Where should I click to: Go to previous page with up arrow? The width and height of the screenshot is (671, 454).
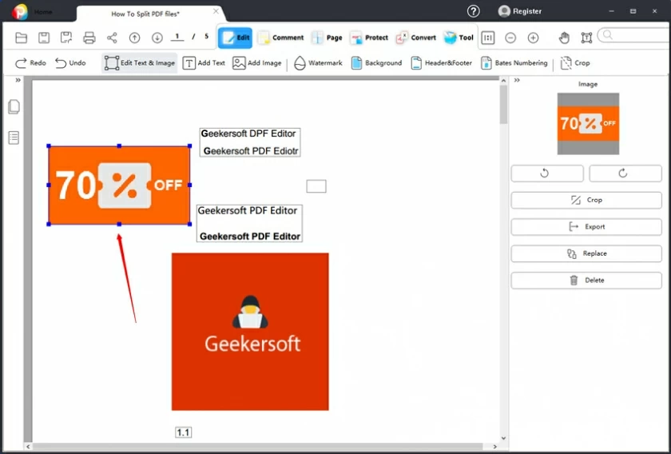(134, 38)
